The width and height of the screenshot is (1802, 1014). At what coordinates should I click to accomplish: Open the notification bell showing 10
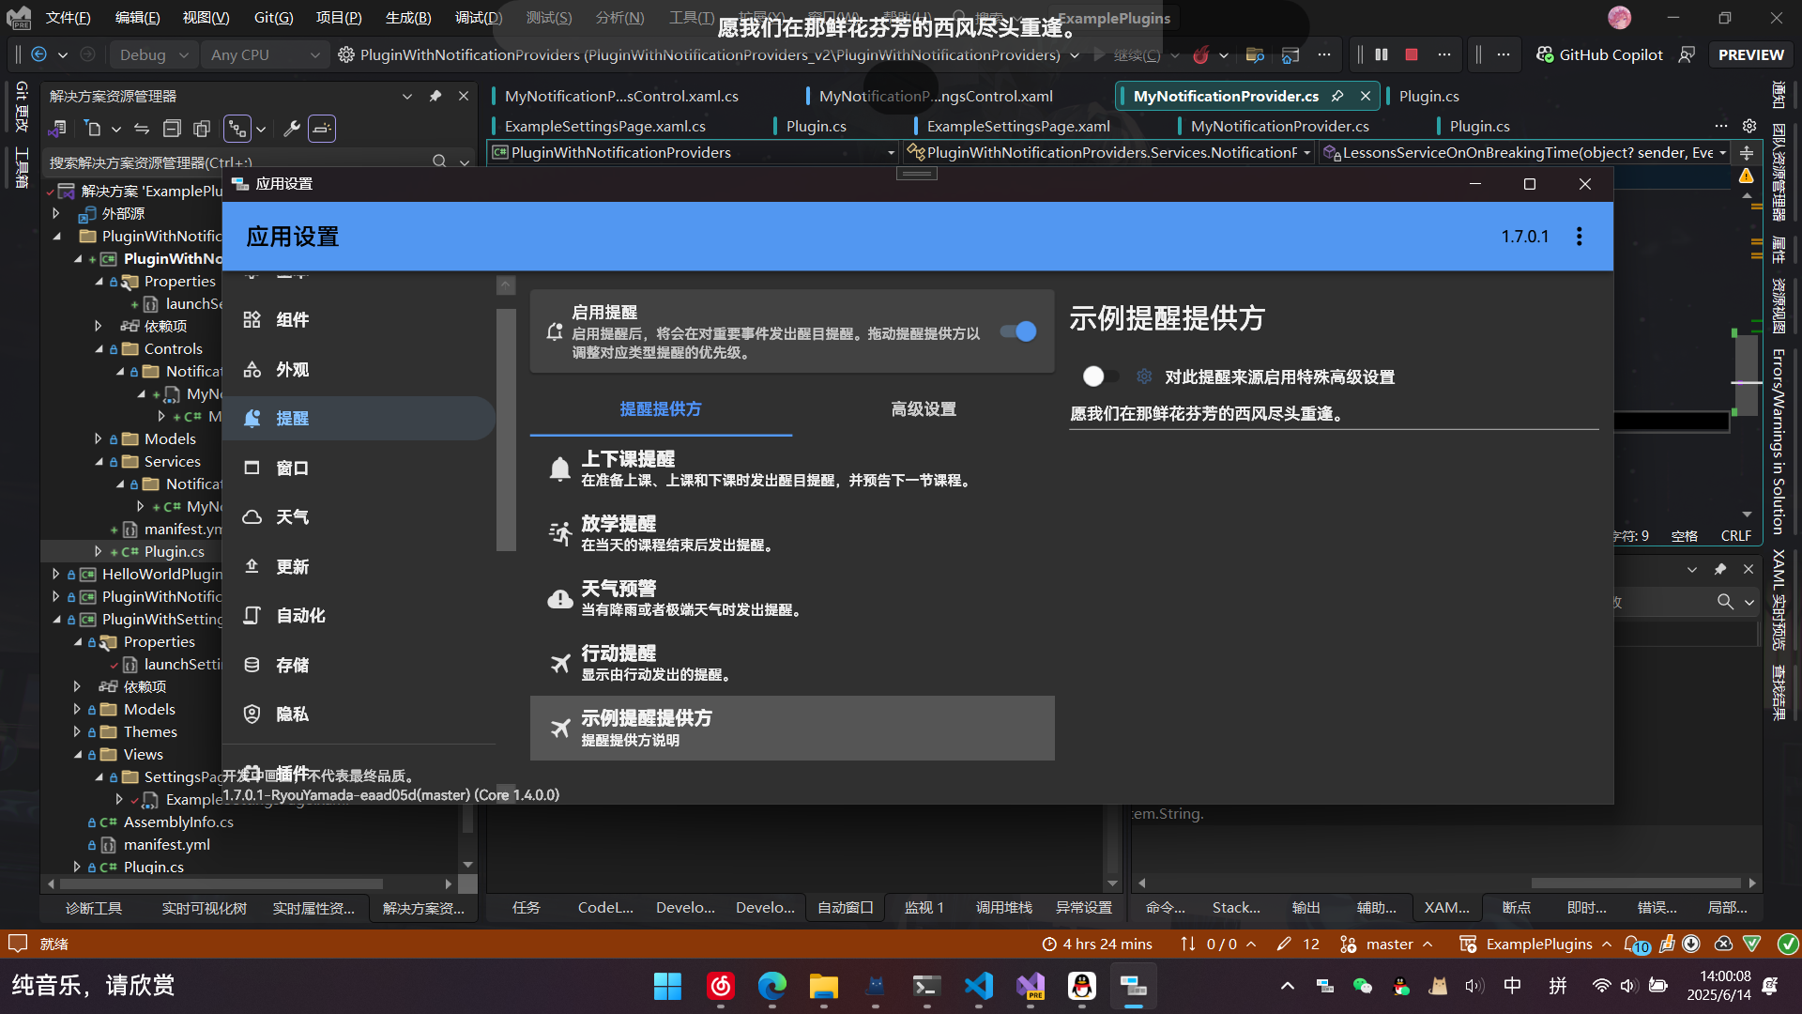(x=1633, y=944)
